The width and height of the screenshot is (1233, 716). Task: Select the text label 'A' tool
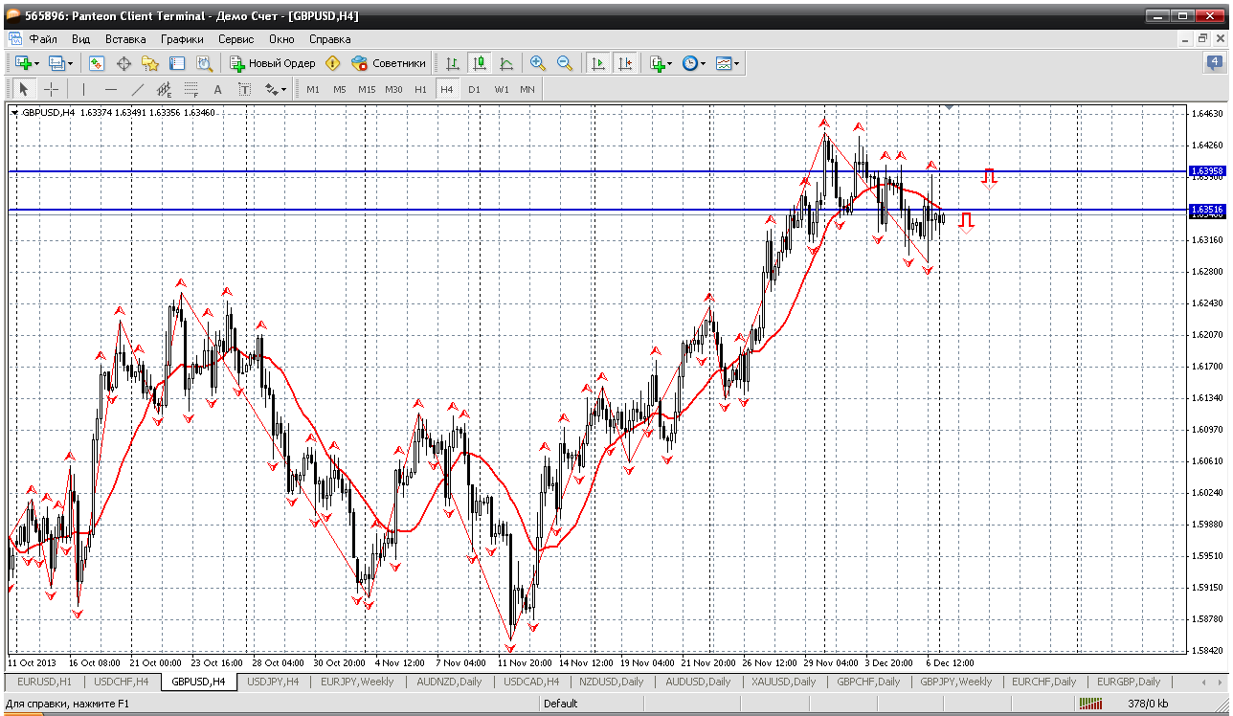[x=217, y=89]
